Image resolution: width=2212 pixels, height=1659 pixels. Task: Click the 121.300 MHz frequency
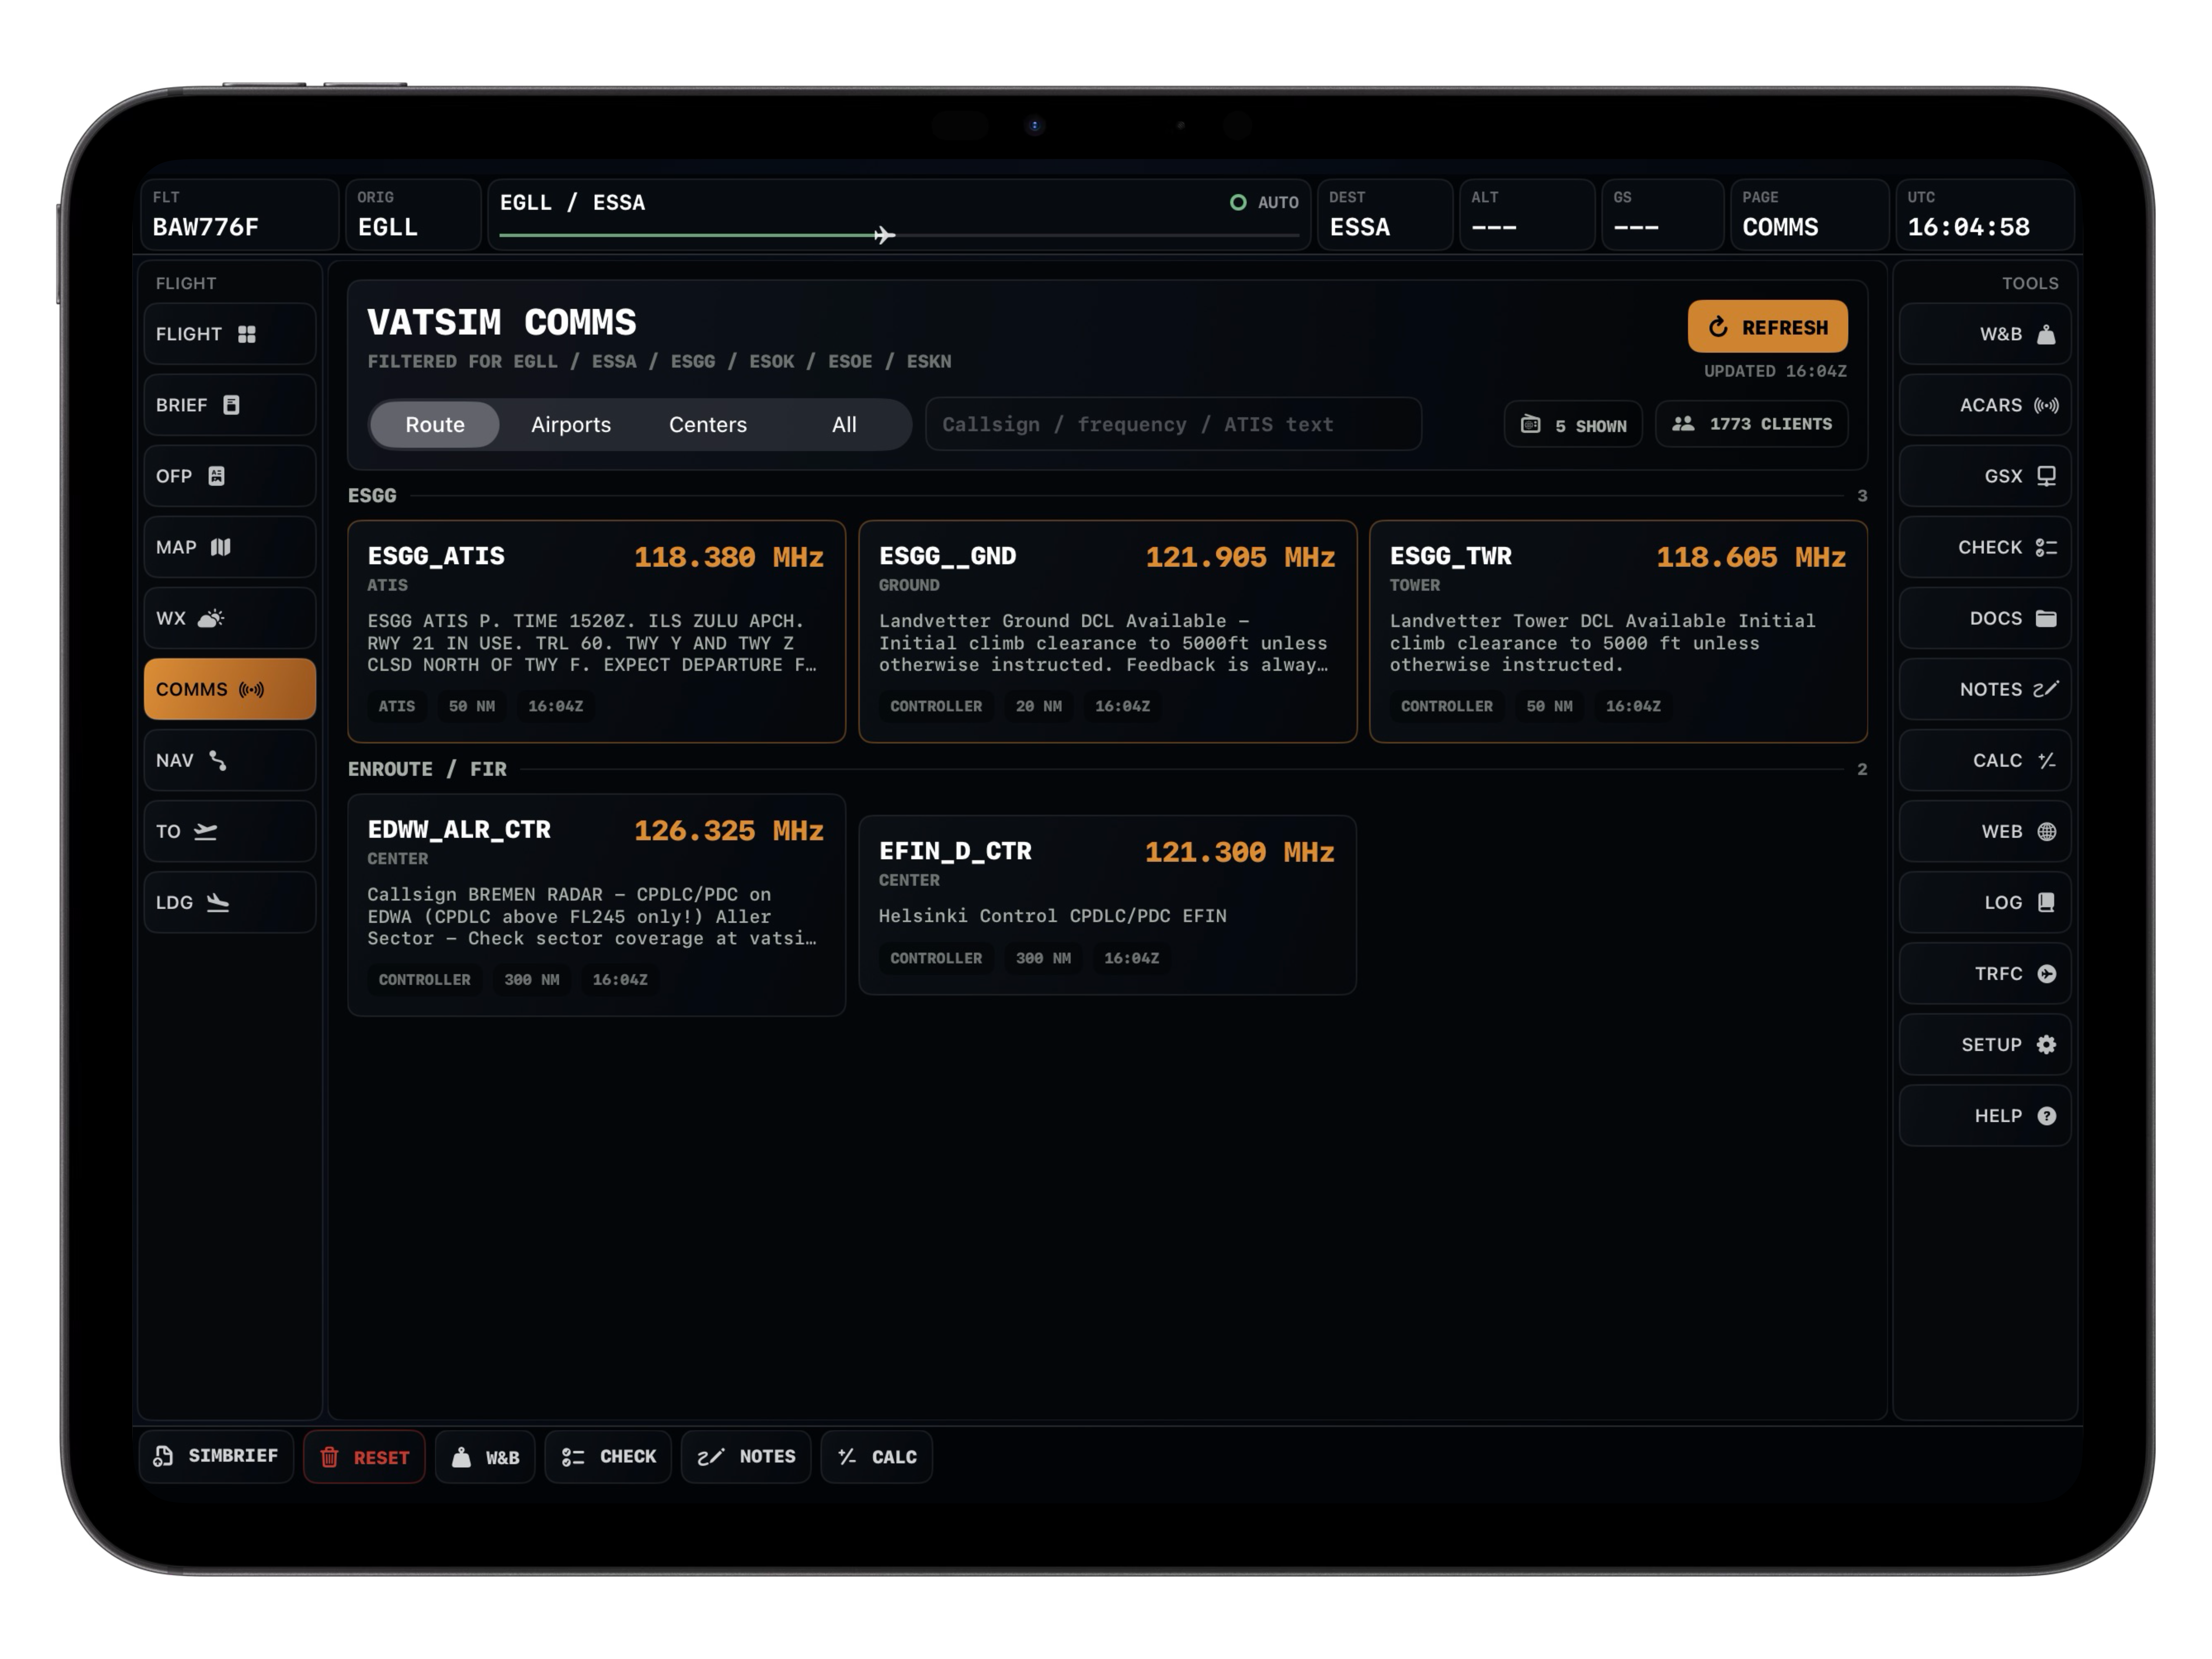coord(1240,852)
